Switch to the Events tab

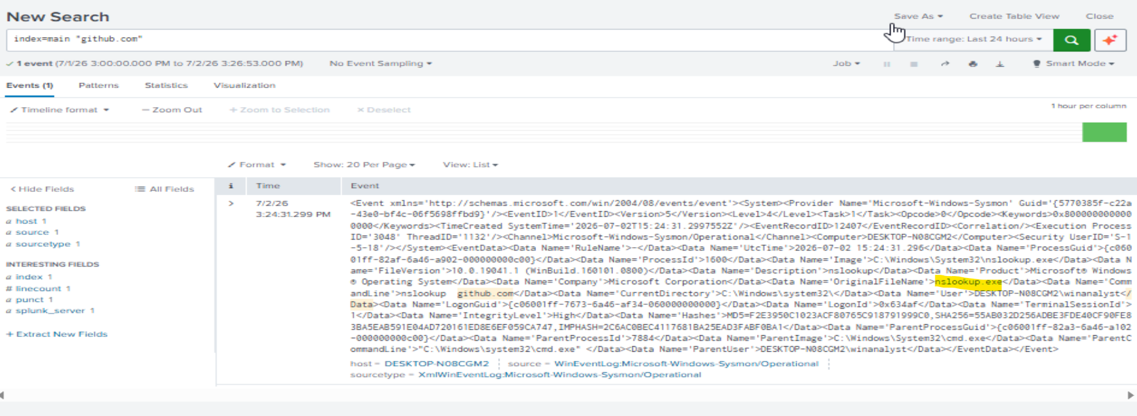click(30, 85)
